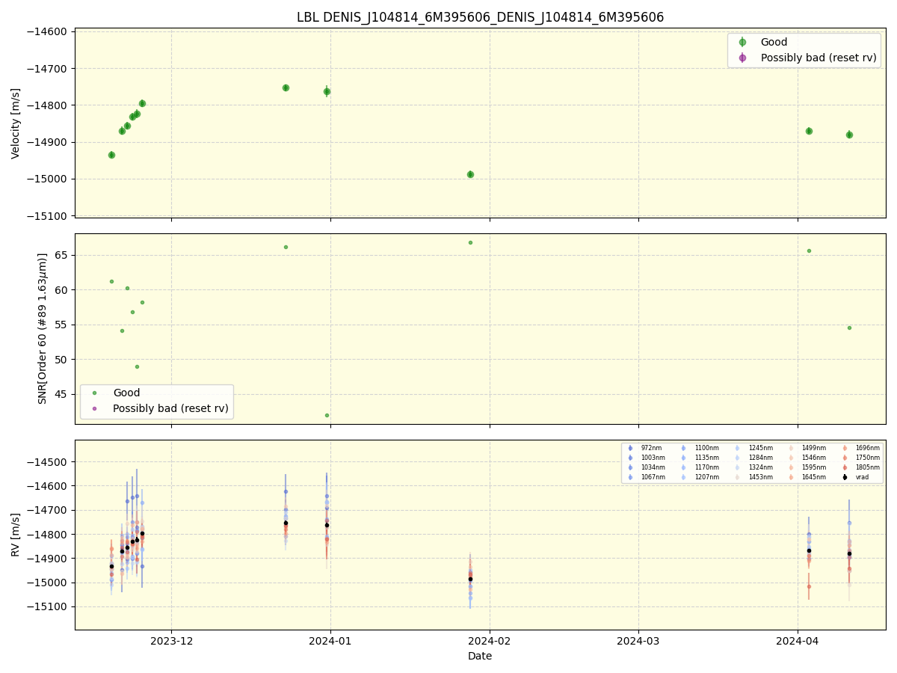This screenshot has width=897, height=673.
Task: Click 'Good' entry in SNR panel legend
Action: pos(126,393)
